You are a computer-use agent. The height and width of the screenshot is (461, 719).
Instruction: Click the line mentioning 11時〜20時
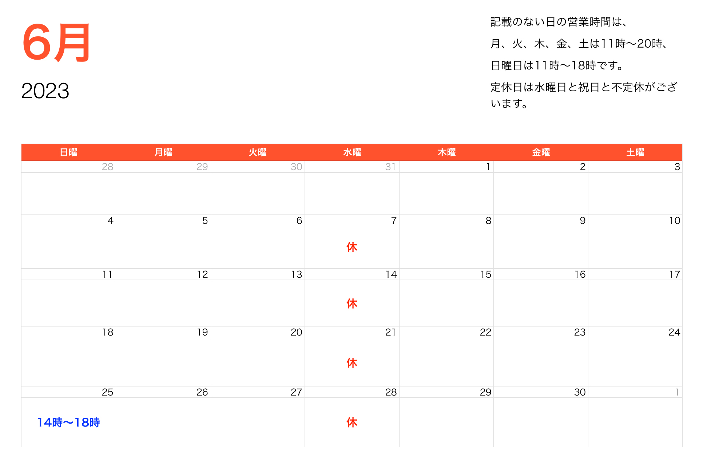579,44
